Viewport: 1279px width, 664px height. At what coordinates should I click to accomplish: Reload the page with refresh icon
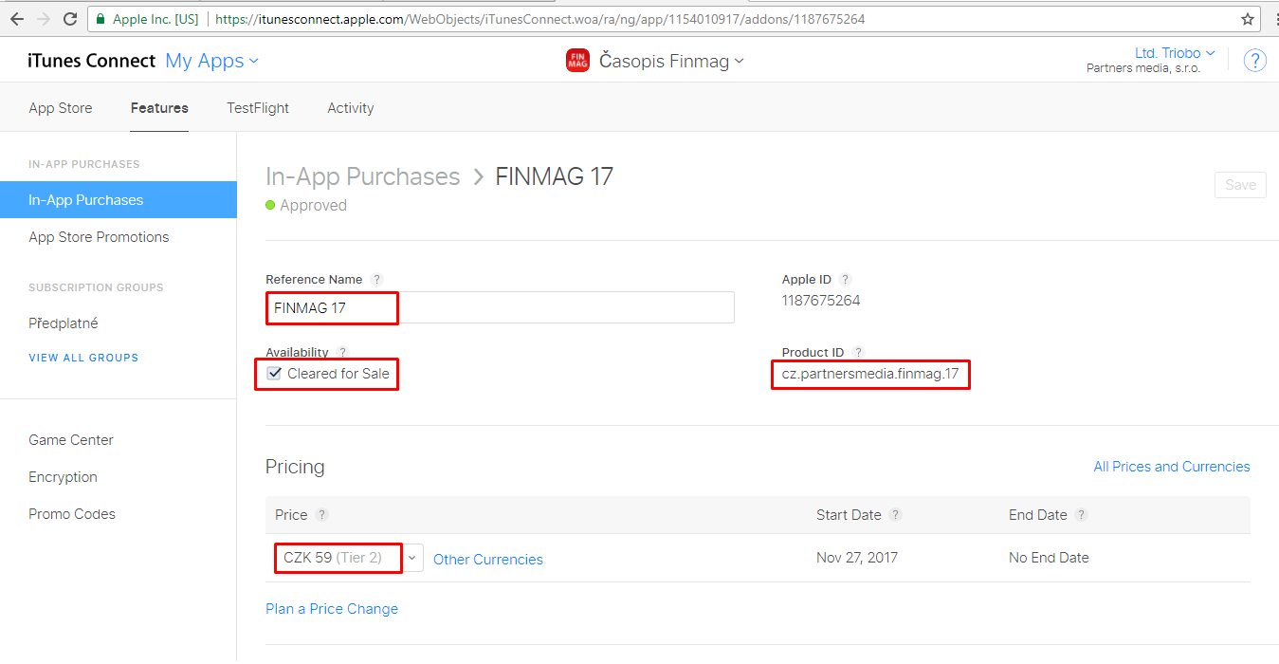pyautogui.click(x=70, y=19)
